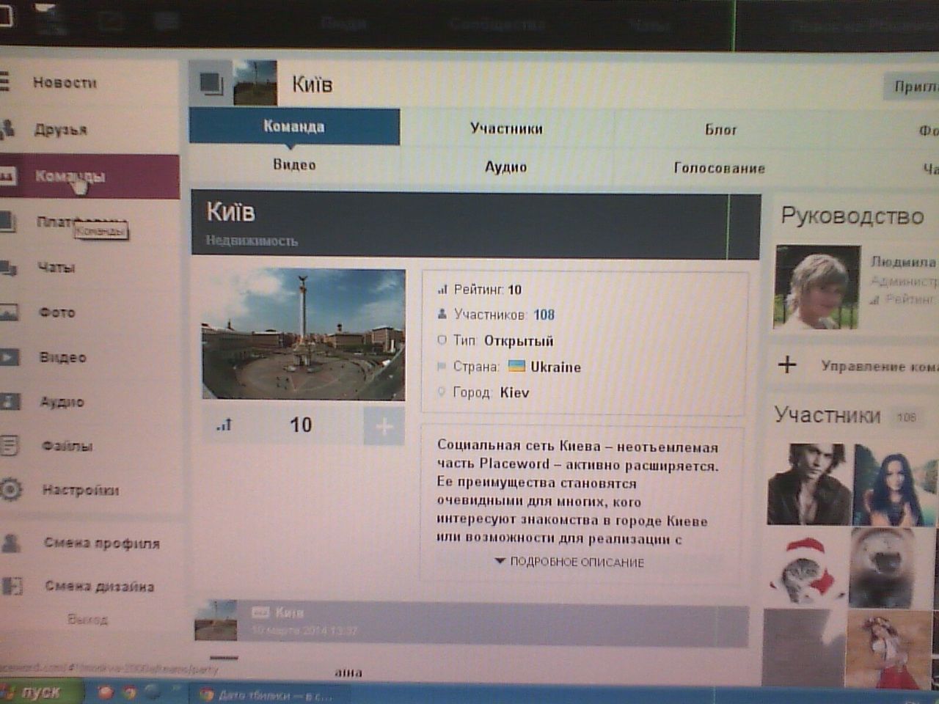Click the Новости news icon in sidebar
The height and width of the screenshot is (704, 939).
pyautogui.click(x=6, y=81)
